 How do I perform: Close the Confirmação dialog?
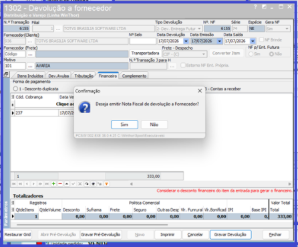coord(200,91)
